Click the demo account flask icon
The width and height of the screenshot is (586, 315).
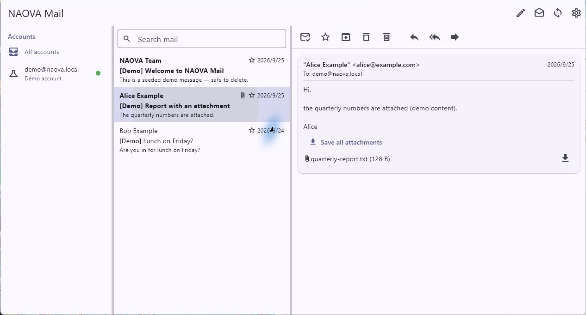click(13, 73)
